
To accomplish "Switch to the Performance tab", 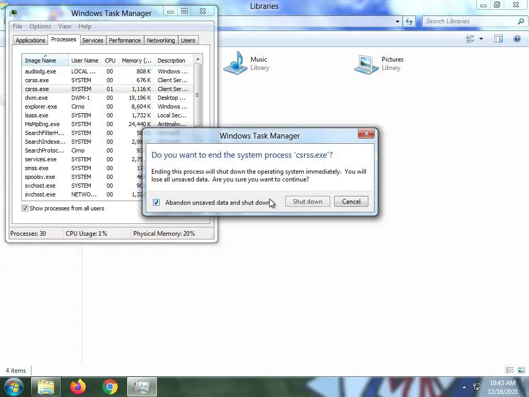I will (x=125, y=40).
